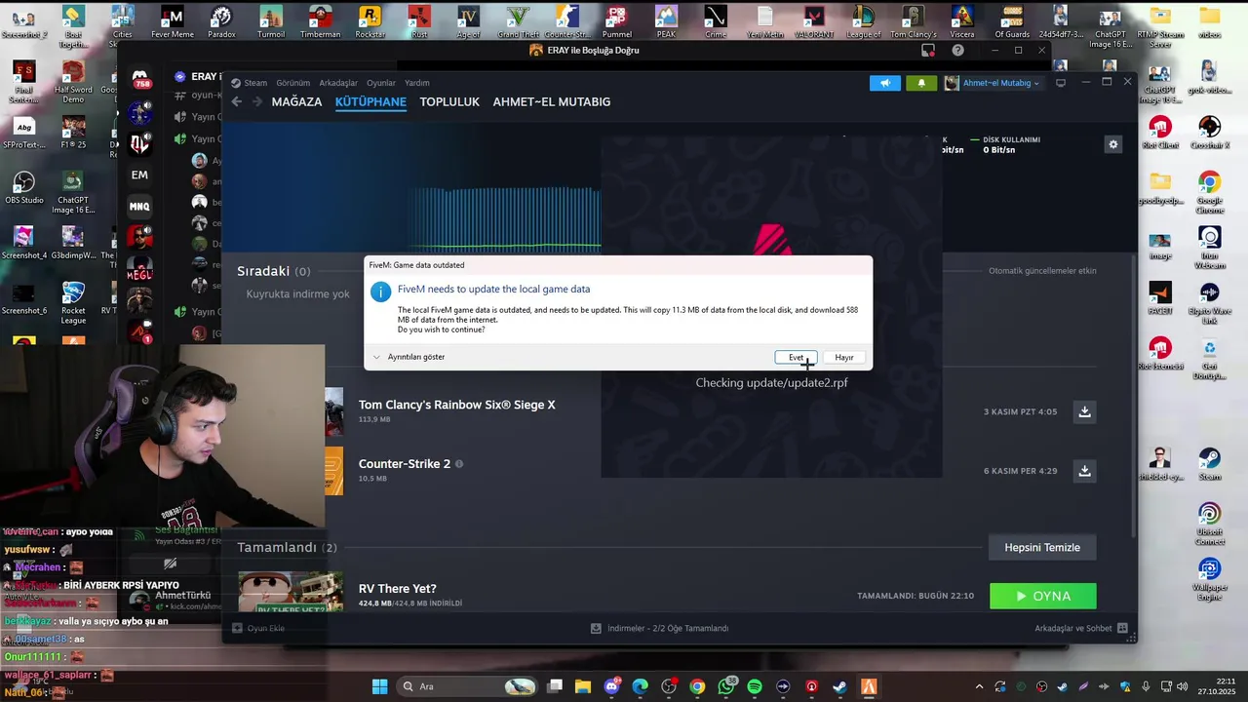1248x702 pixels.
Task: Open Discord help question mark icon
Action: (958, 51)
